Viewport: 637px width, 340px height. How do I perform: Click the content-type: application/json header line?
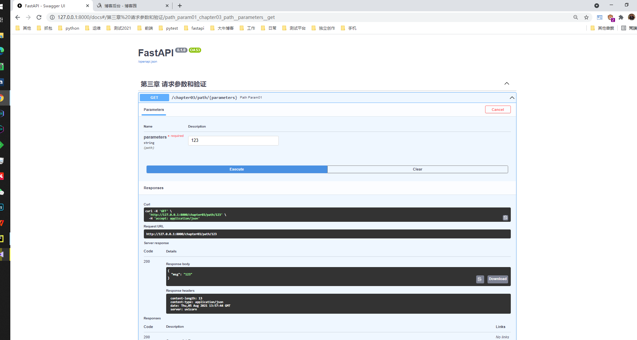[197, 302]
